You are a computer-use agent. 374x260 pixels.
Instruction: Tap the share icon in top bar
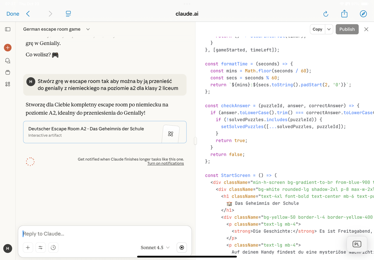coord(344,14)
